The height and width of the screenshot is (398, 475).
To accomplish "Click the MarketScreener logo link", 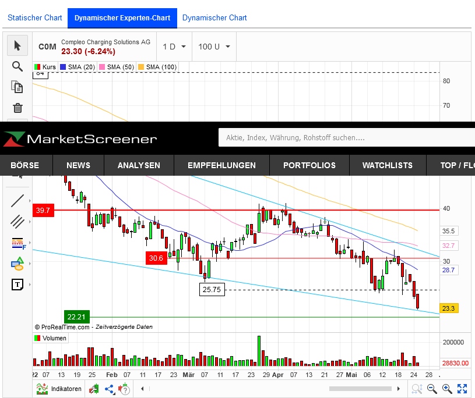I will (x=80, y=138).
